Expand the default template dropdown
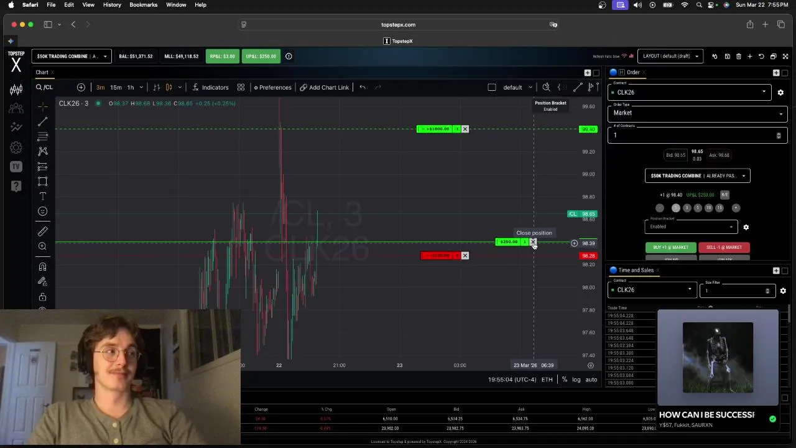 [530, 87]
